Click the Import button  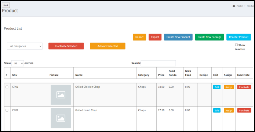coord(139,37)
